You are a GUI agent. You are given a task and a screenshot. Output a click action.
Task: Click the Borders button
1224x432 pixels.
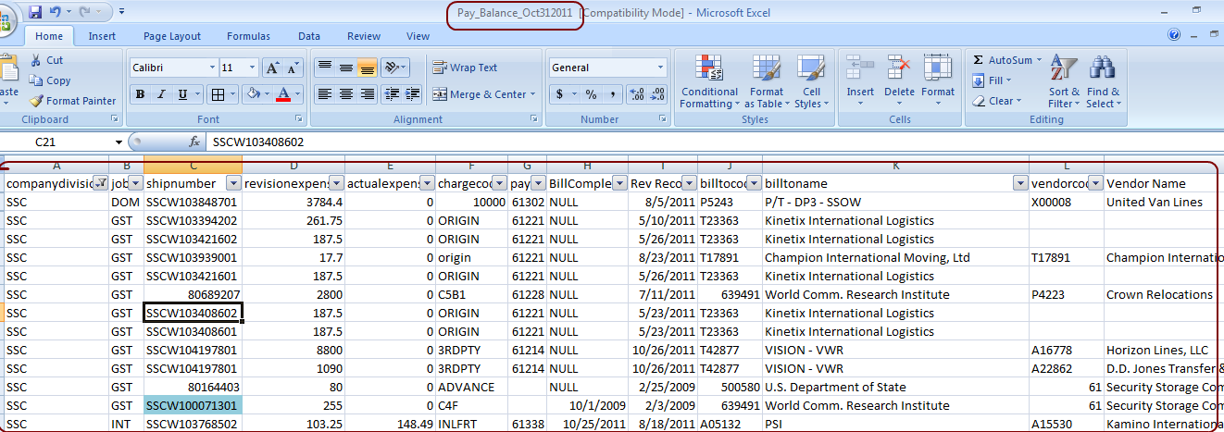(217, 94)
